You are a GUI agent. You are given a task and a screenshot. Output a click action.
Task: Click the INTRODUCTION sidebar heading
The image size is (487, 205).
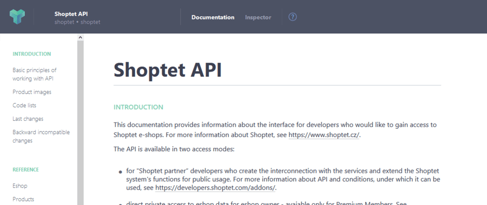pos(32,54)
